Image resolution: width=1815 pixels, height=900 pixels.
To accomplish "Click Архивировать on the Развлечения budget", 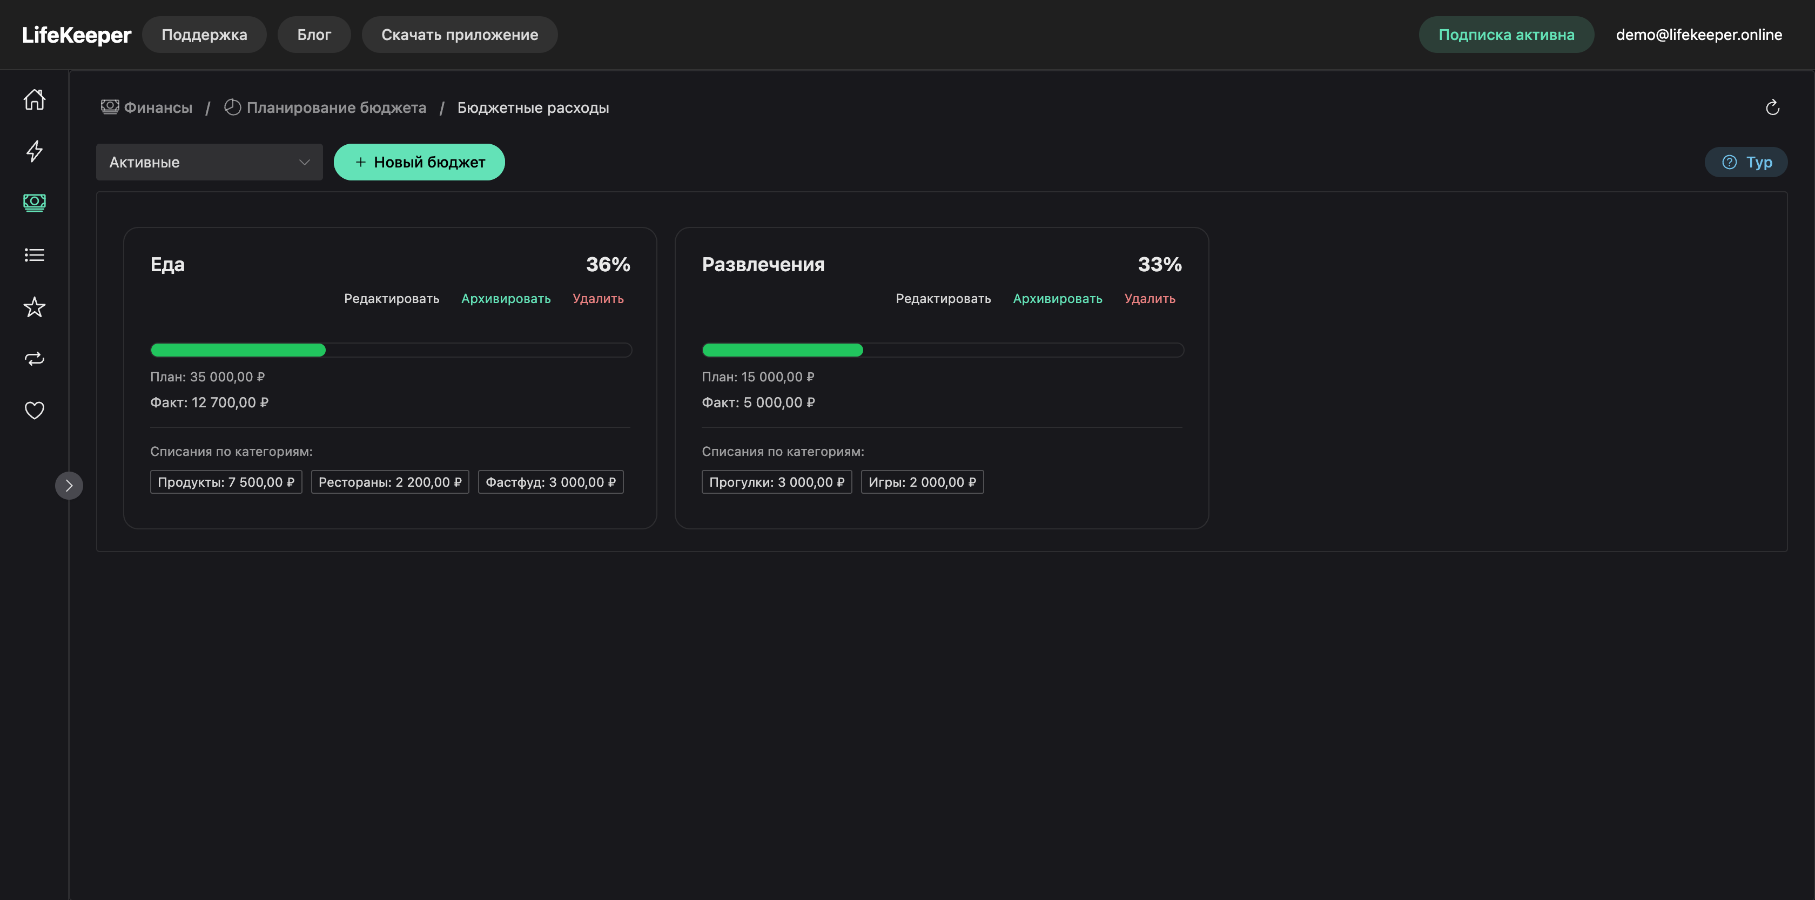I will [1058, 299].
